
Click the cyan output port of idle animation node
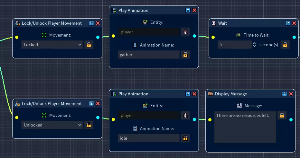coord(194,119)
